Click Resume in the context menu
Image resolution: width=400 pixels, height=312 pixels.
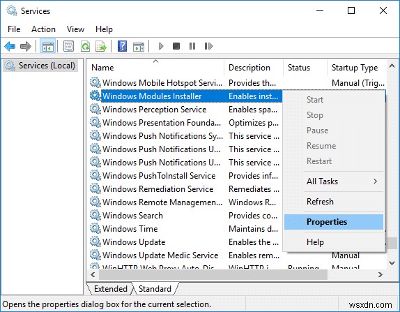pyautogui.click(x=334, y=146)
